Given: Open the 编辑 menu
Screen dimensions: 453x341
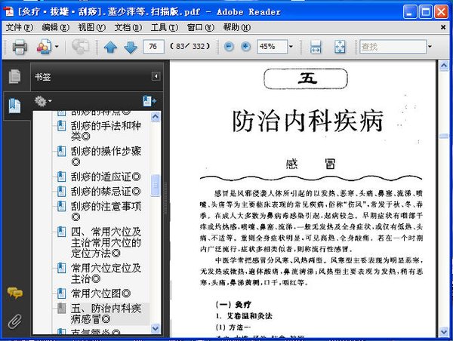Looking at the screenshot, I should 56,28.
